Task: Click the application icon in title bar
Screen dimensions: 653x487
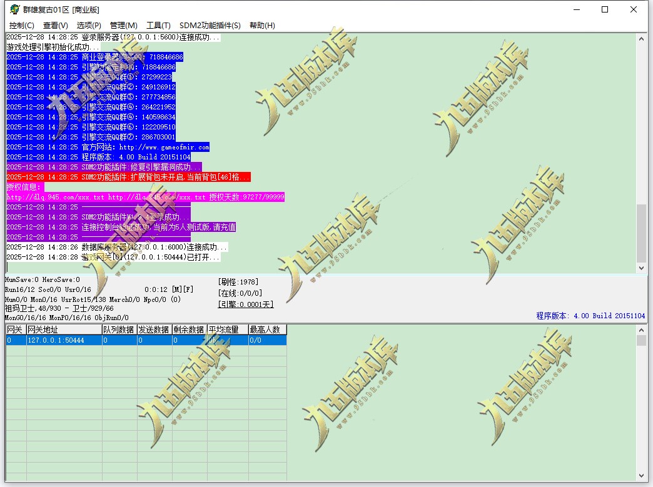Action: tap(14, 9)
